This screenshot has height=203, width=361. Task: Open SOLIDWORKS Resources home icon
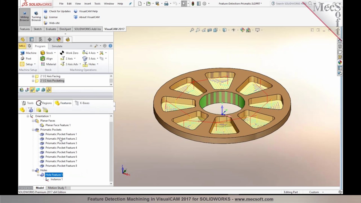(x=340, y=41)
